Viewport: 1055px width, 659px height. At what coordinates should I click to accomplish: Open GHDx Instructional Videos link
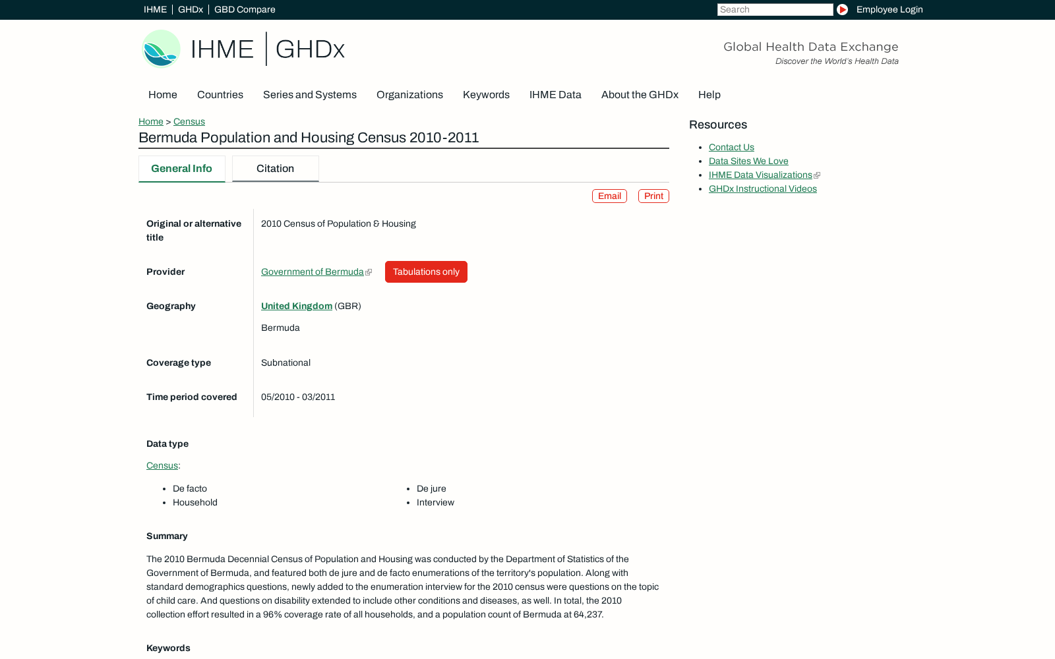[763, 189]
